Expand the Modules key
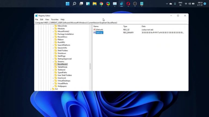Screen dimensions: 209x117 pos(53,29)
